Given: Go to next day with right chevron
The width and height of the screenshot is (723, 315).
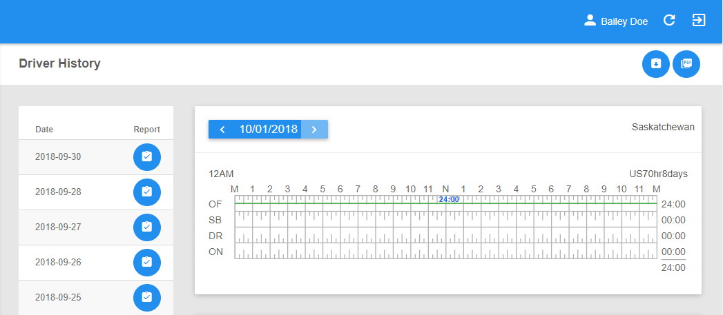Looking at the screenshot, I should click(314, 130).
